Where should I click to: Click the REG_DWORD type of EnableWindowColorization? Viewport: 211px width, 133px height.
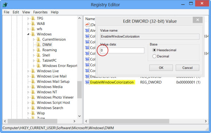point(151,82)
